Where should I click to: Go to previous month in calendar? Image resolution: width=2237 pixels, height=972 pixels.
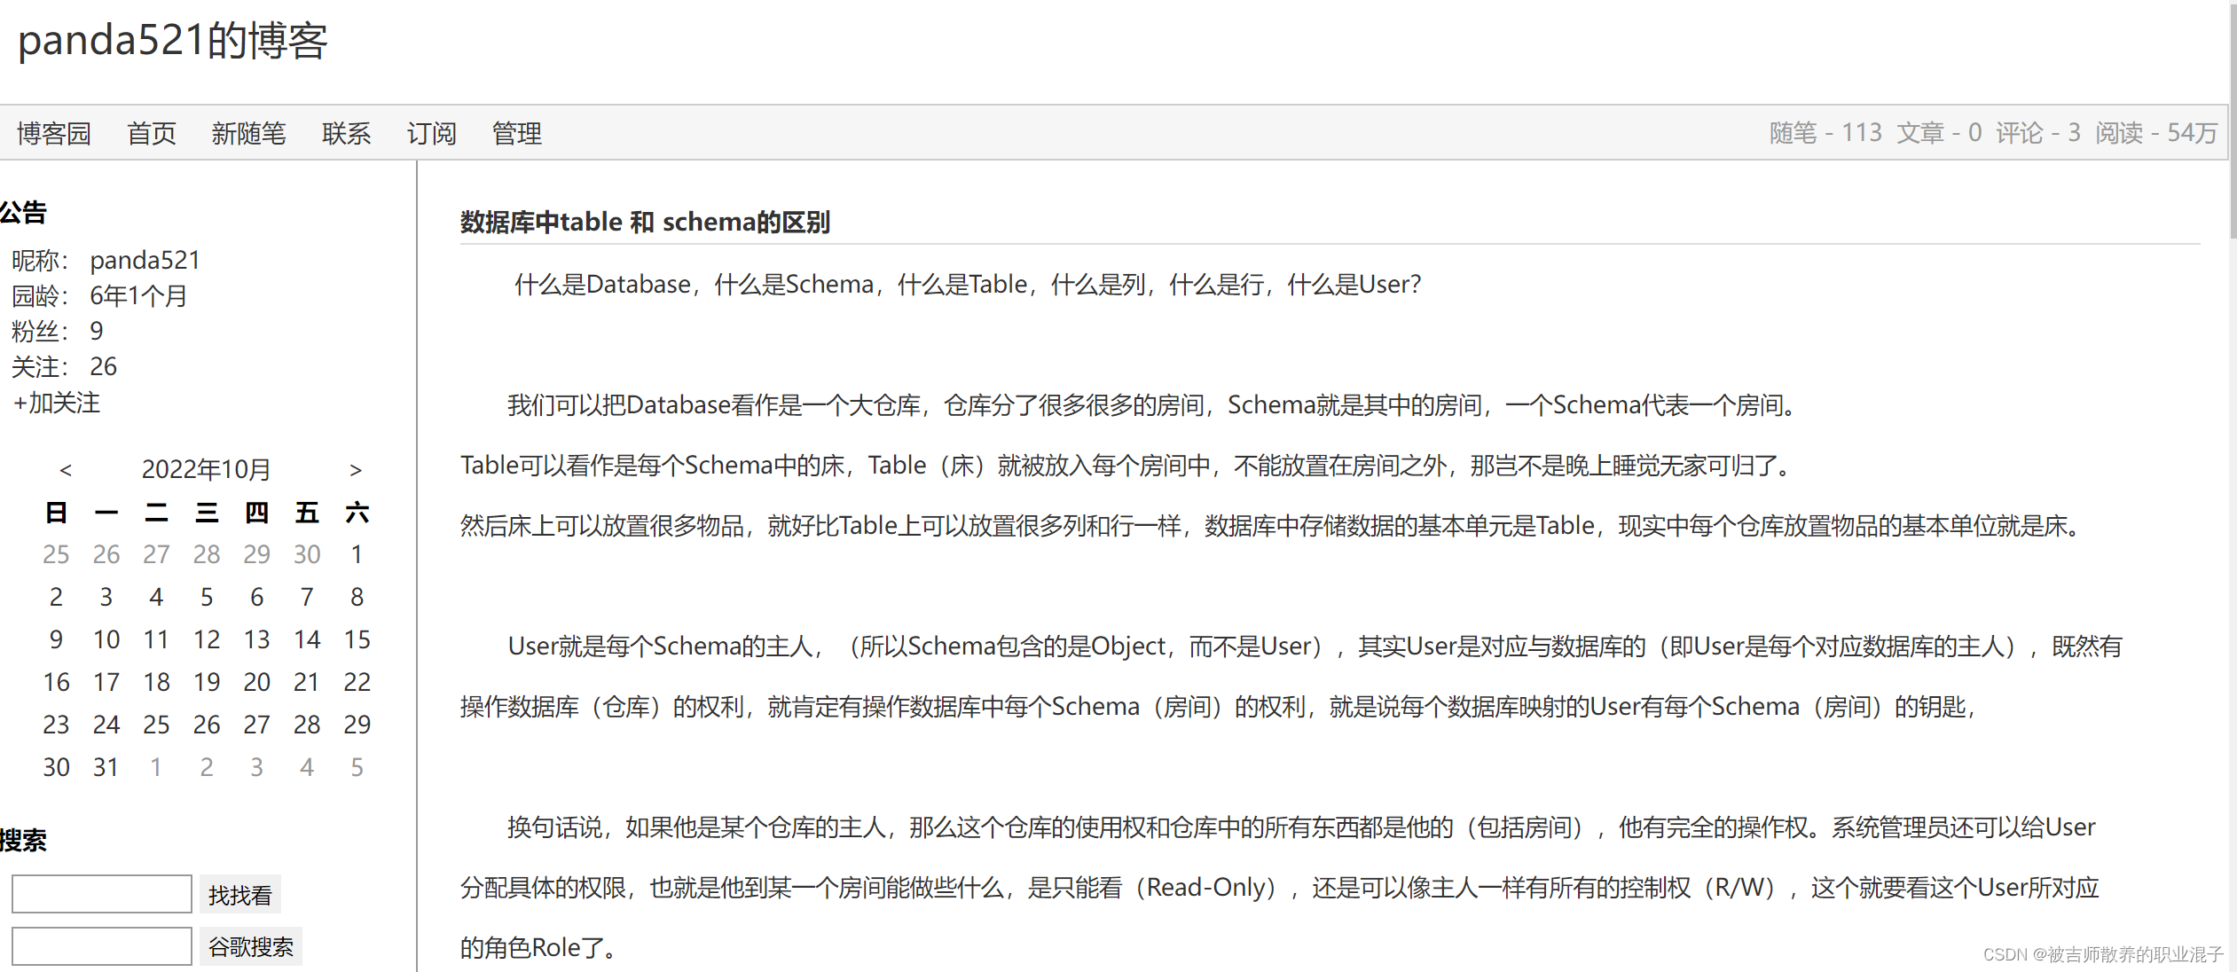coord(66,470)
